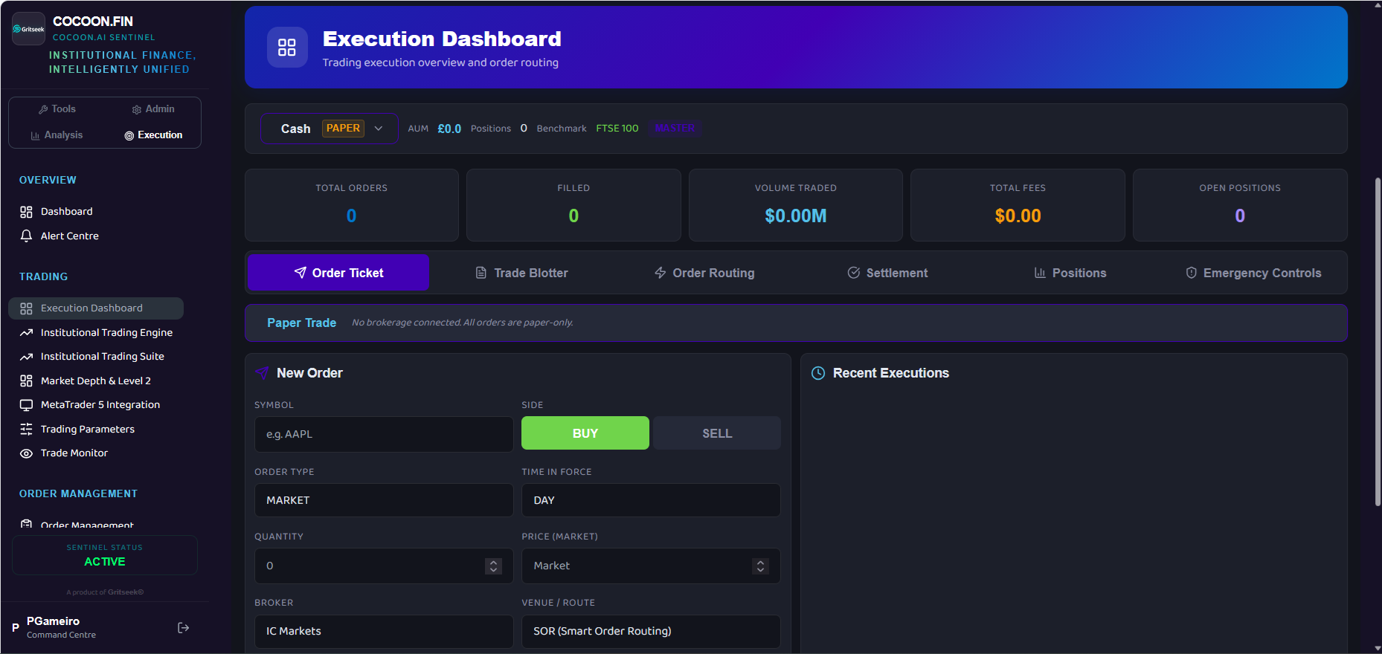Select the Order Ticket tab
1382x654 pixels.
coord(338,273)
